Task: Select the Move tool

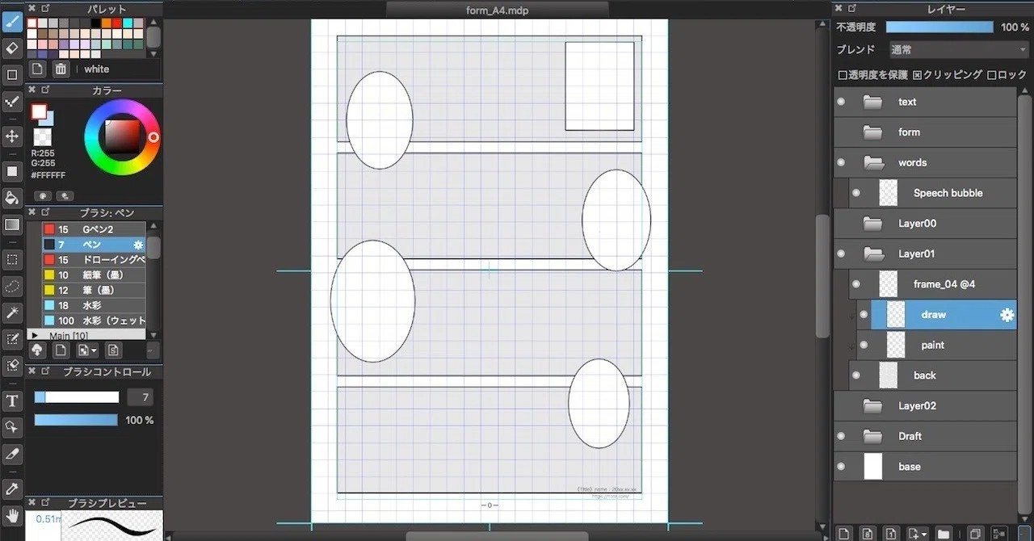Action: click(12, 136)
